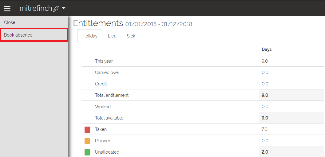
Task: Select Book absence in sidebar
Action: point(18,35)
